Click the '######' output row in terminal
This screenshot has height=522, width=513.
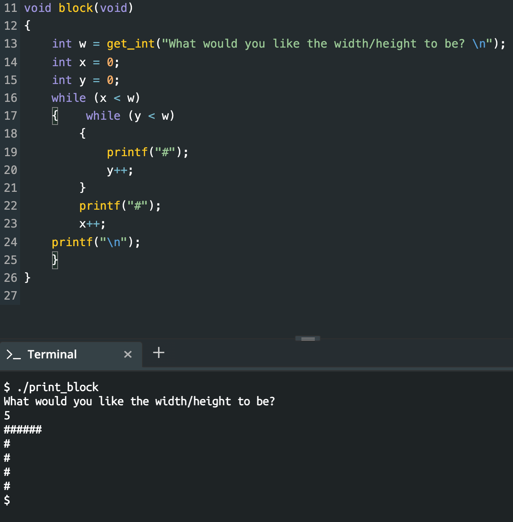coord(23,430)
